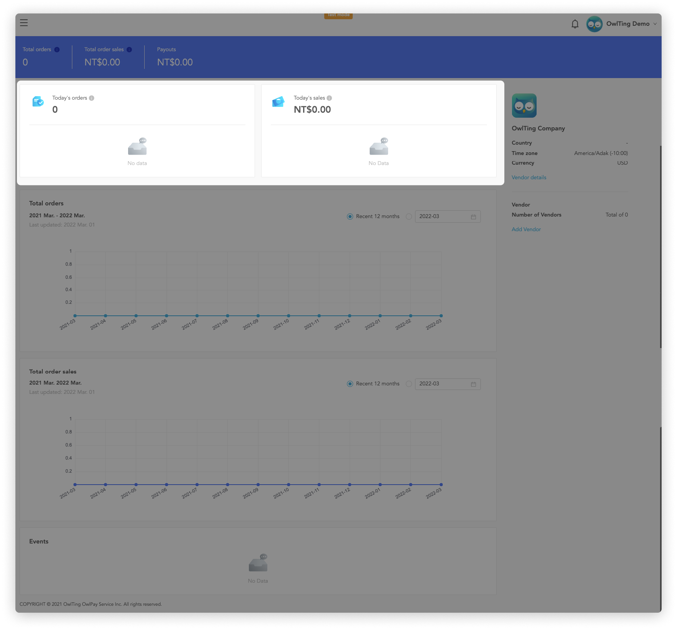Click the Currency USD value
The image size is (677, 630).
(622, 163)
